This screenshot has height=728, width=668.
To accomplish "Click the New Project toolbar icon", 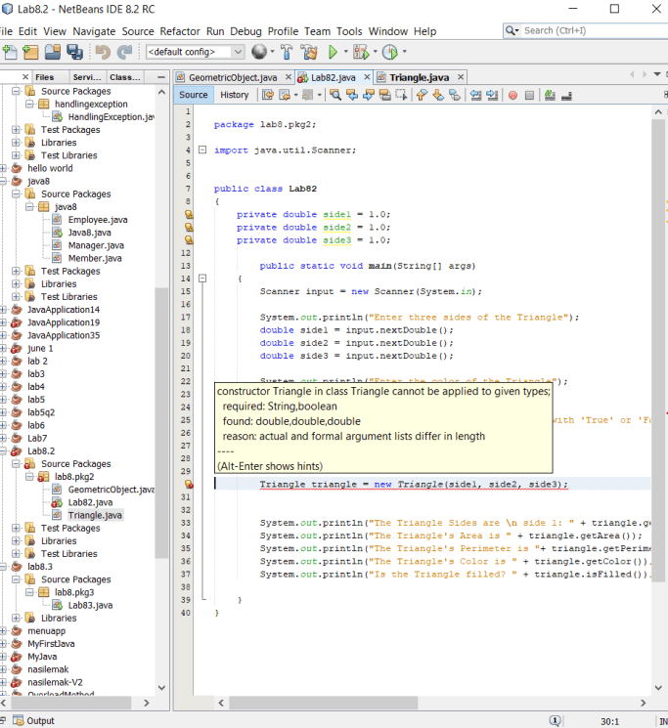I will (30, 52).
